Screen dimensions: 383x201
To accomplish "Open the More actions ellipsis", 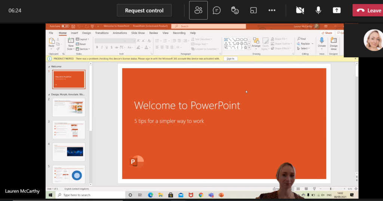I will click(272, 10).
